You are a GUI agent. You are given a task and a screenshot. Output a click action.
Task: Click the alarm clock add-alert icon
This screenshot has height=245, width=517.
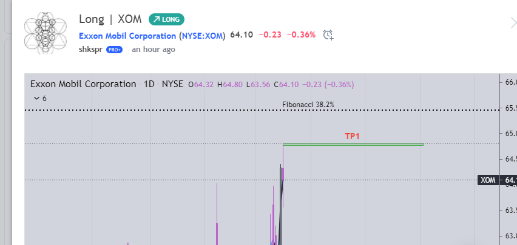(328, 34)
